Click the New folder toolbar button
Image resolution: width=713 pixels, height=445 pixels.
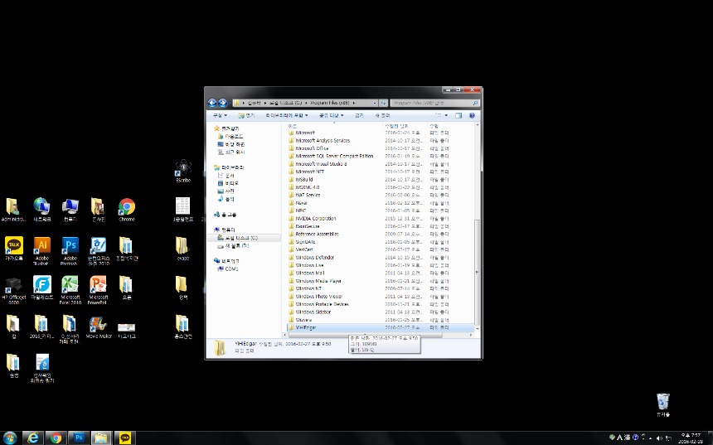click(x=382, y=115)
